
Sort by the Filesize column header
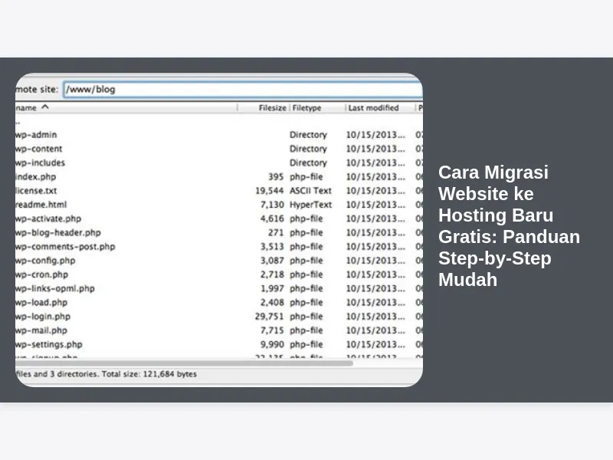[272, 108]
